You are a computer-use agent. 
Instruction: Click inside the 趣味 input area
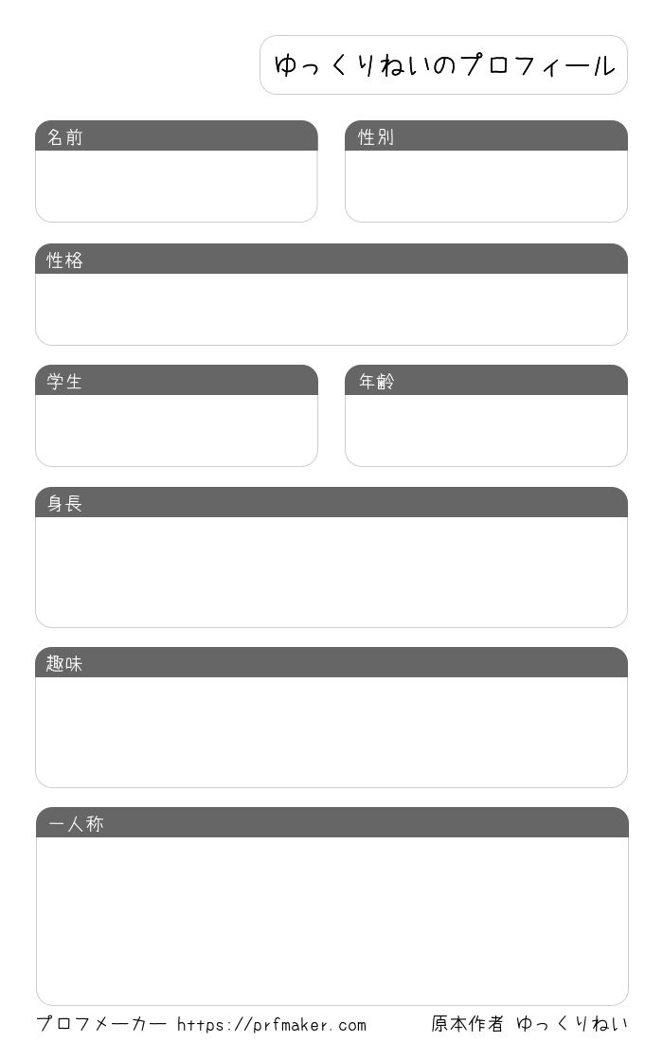tap(331, 732)
